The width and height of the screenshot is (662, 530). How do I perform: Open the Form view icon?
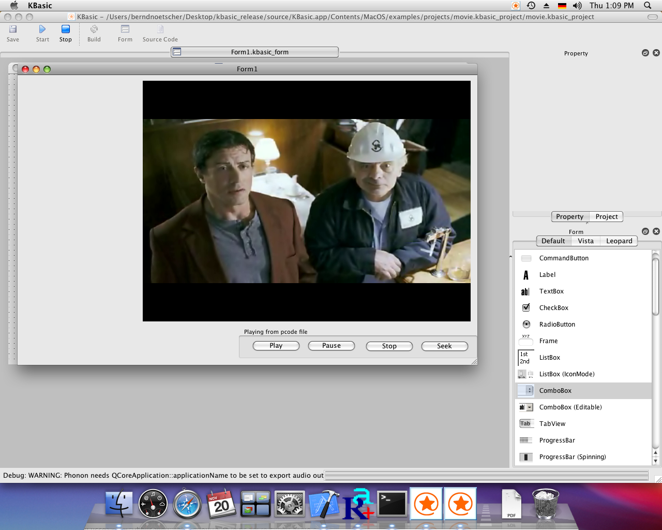pyautogui.click(x=125, y=30)
